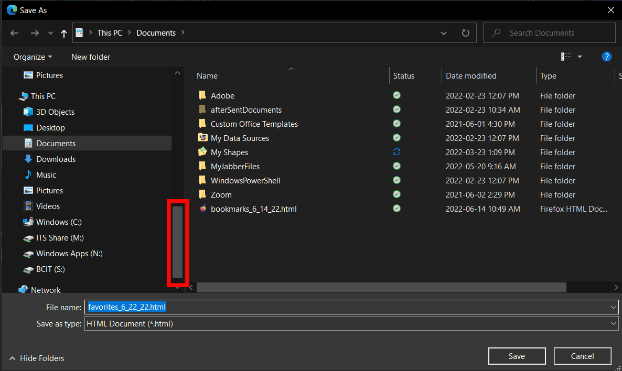Click the Up one level arrow

pyautogui.click(x=64, y=33)
